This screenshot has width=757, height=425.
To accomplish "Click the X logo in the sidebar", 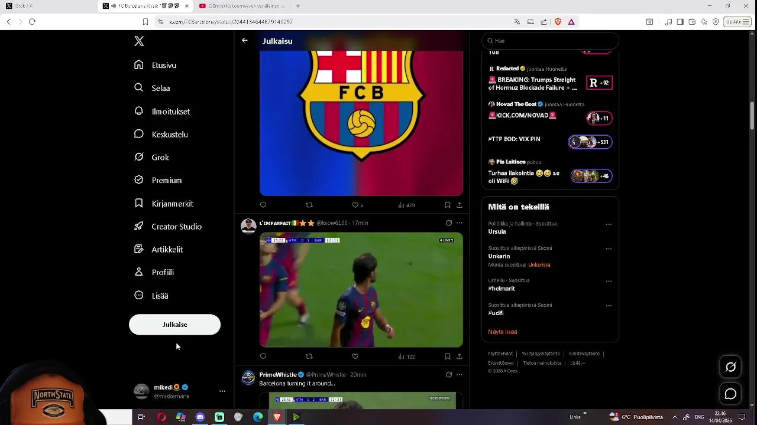I will coord(139,41).
